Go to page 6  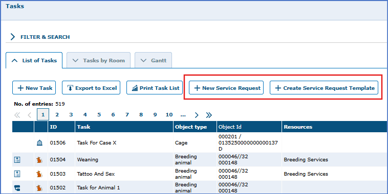113,115
